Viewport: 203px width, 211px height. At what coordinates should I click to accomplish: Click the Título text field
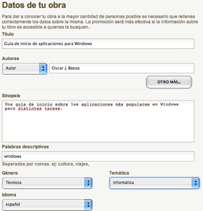[98, 43]
